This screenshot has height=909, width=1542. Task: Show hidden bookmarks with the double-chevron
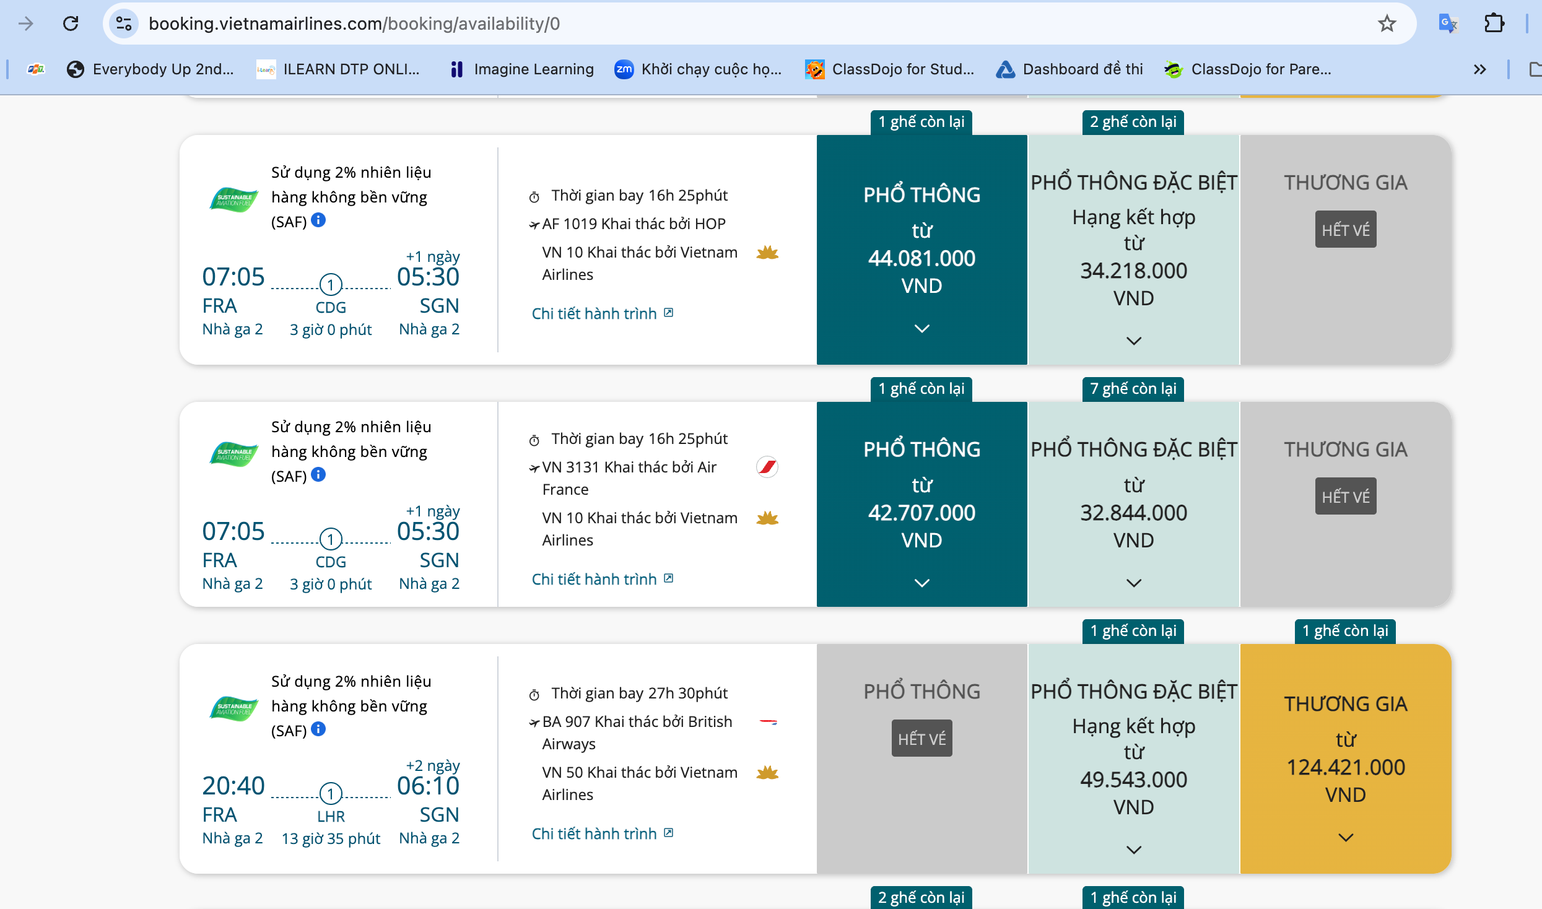[x=1479, y=69]
